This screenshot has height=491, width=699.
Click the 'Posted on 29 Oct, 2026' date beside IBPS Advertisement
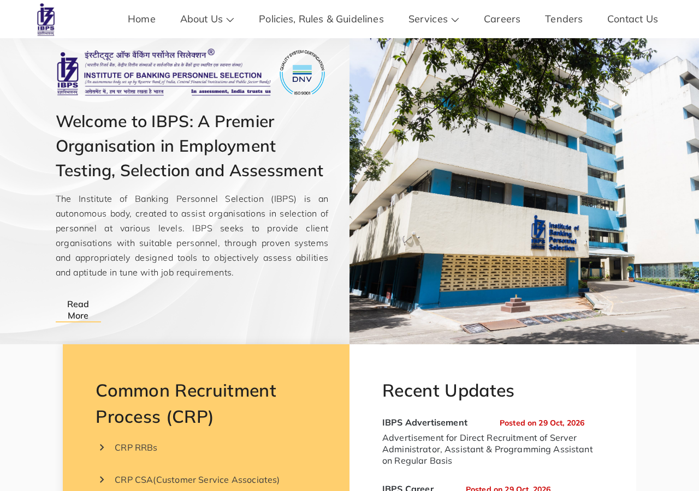click(542, 423)
